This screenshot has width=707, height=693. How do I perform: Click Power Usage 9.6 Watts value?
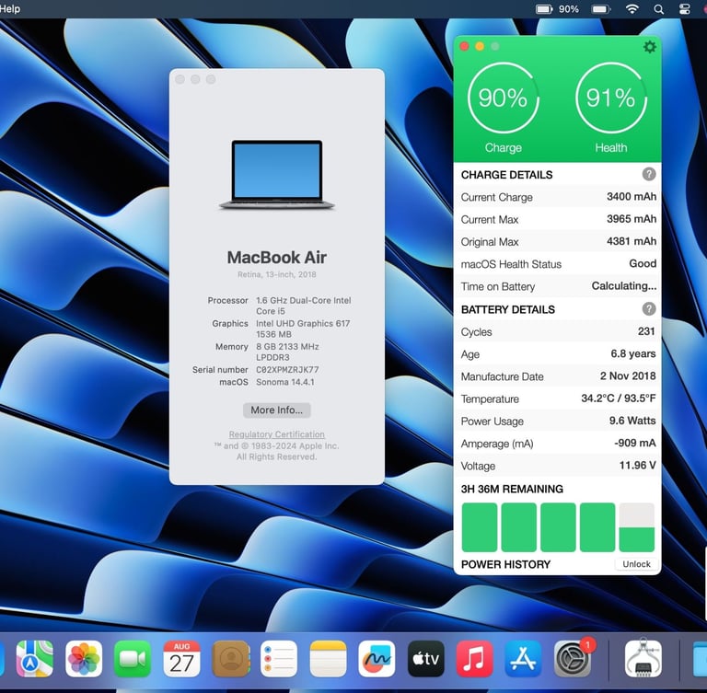pyautogui.click(x=632, y=421)
